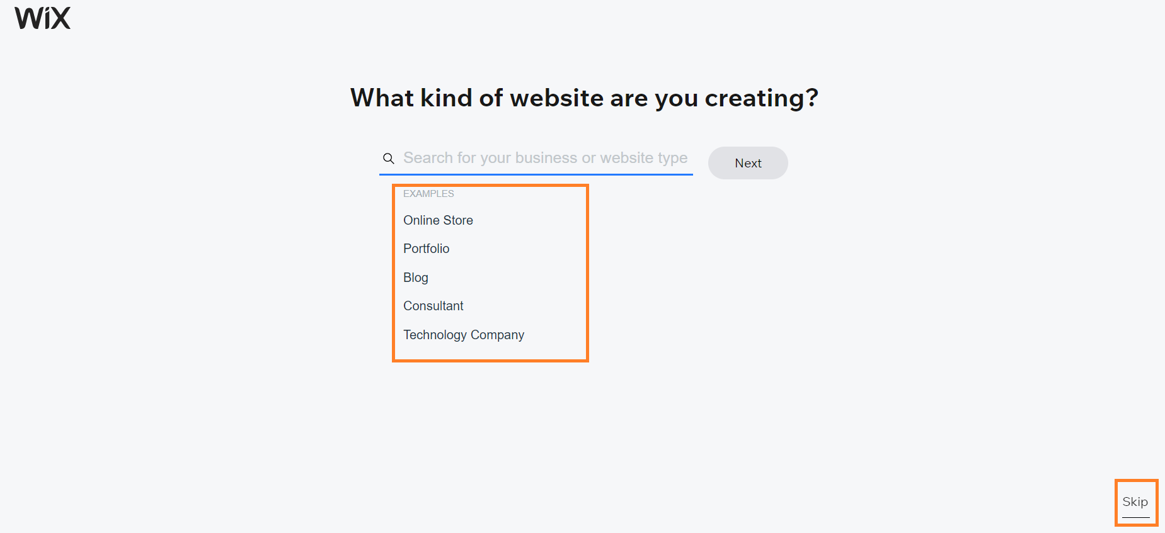Select the Online Store example
The image size is (1165, 533).
[438, 220]
